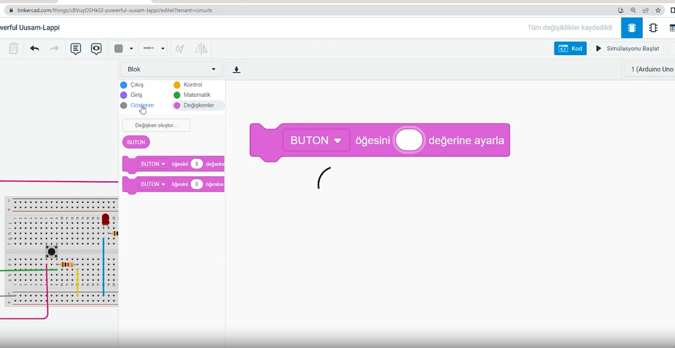The height and width of the screenshot is (348, 675).
Task: Undo the last action
Action: coord(35,49)
